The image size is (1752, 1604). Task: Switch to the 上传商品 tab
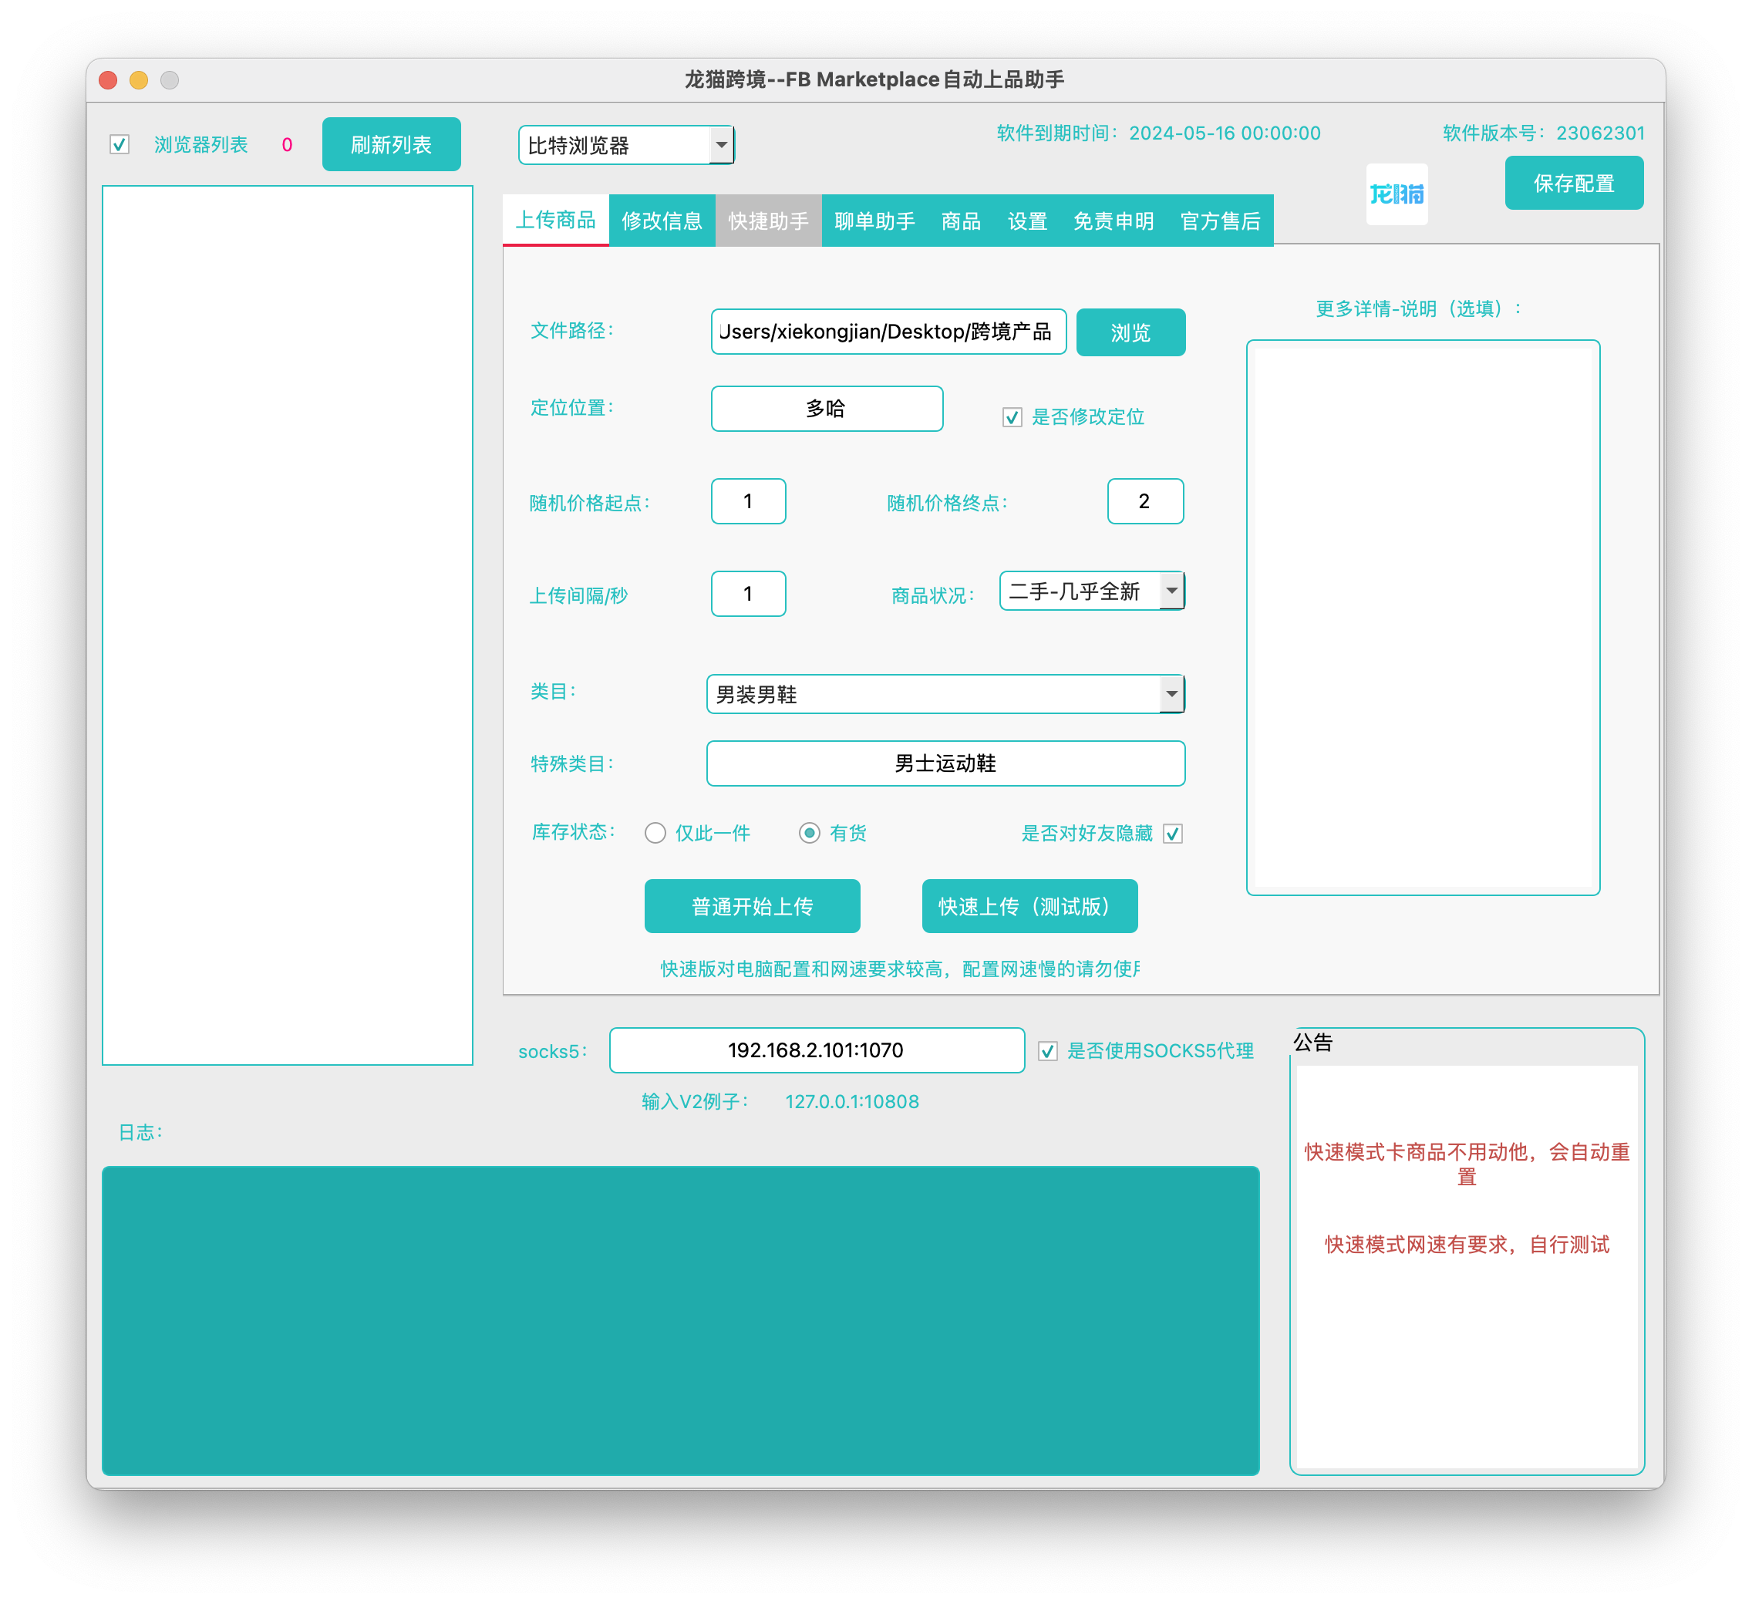(x=556, y=221)
